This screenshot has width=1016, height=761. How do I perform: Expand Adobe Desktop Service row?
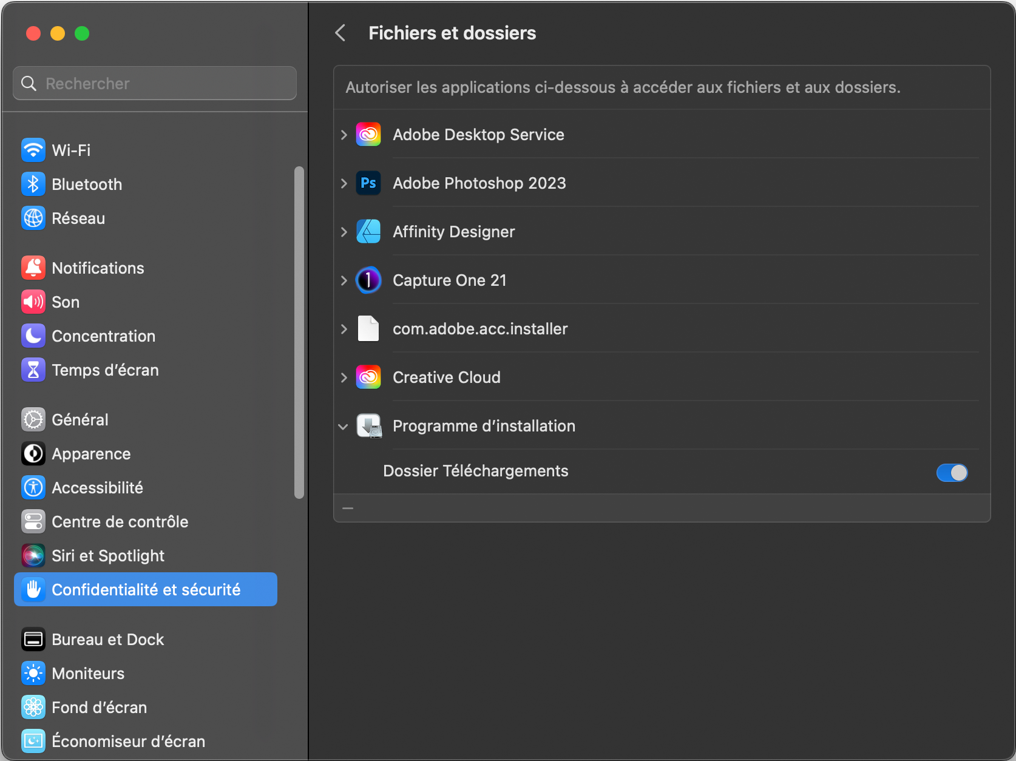[x=344, y=134]
